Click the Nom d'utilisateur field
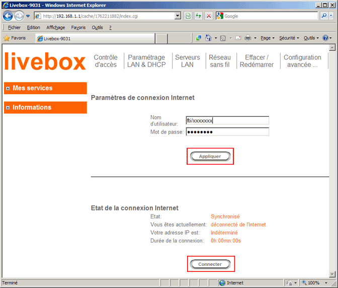338x288 pixels. [x=227, y=120]
